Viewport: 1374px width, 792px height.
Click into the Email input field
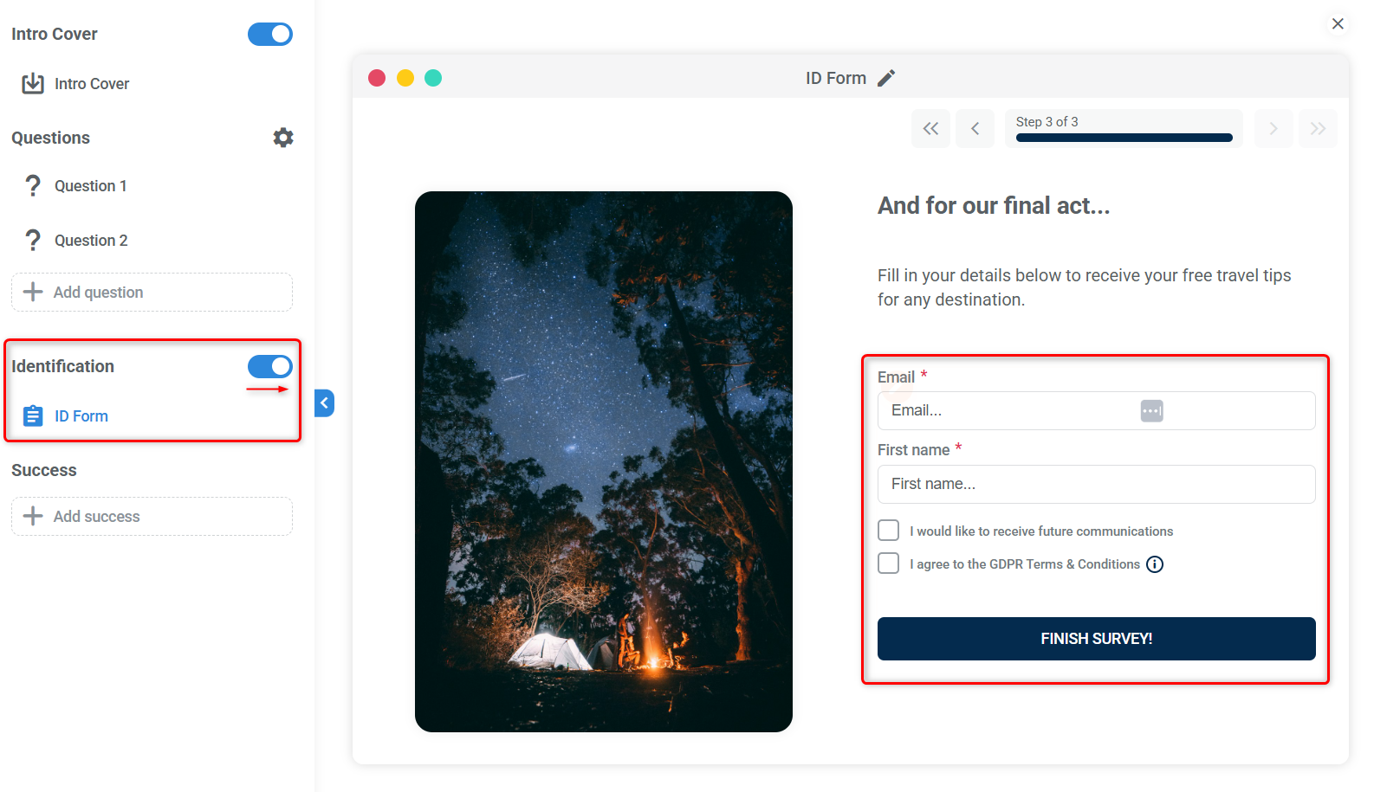pyautogui.click(x=1097, y=411)
